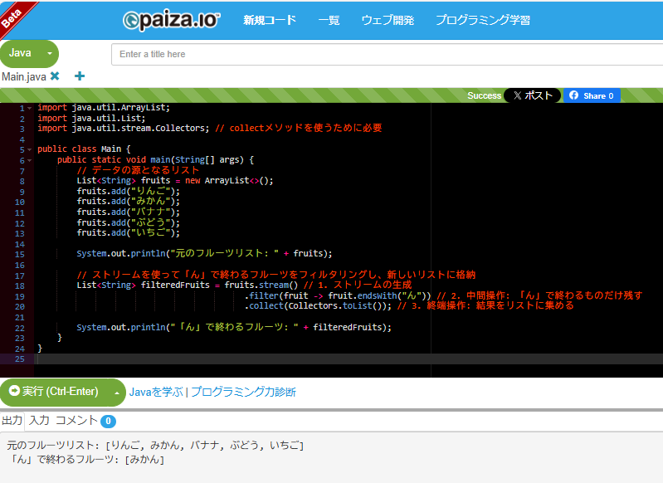
Task: Collapse the Main class at line 5
Action: pos(30,149)
